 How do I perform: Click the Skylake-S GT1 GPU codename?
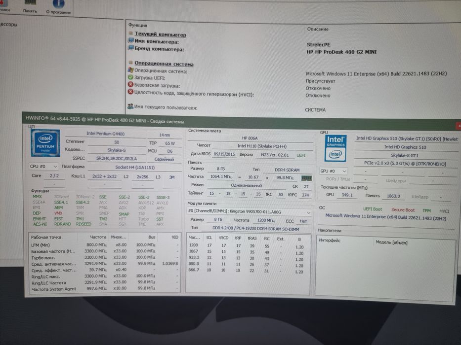tap(405, 155)
